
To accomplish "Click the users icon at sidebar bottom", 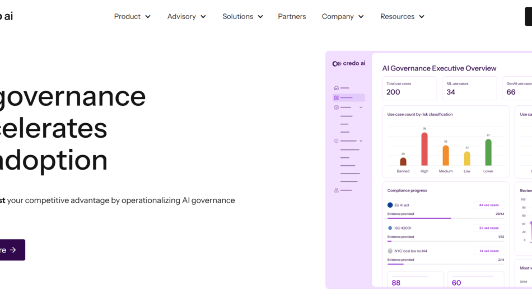I will point(336,190).
